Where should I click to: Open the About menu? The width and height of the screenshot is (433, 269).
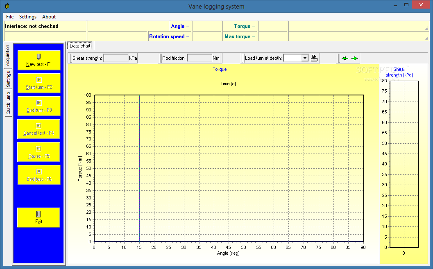click(x=49, y=16)
